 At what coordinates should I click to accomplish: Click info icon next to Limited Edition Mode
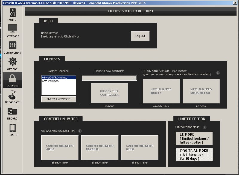[x=205, y=127]
